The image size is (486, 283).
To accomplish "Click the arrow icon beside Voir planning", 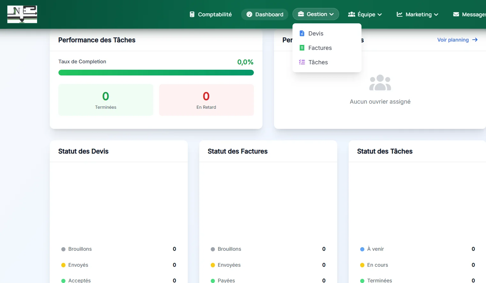I will [x=475, y=40].
